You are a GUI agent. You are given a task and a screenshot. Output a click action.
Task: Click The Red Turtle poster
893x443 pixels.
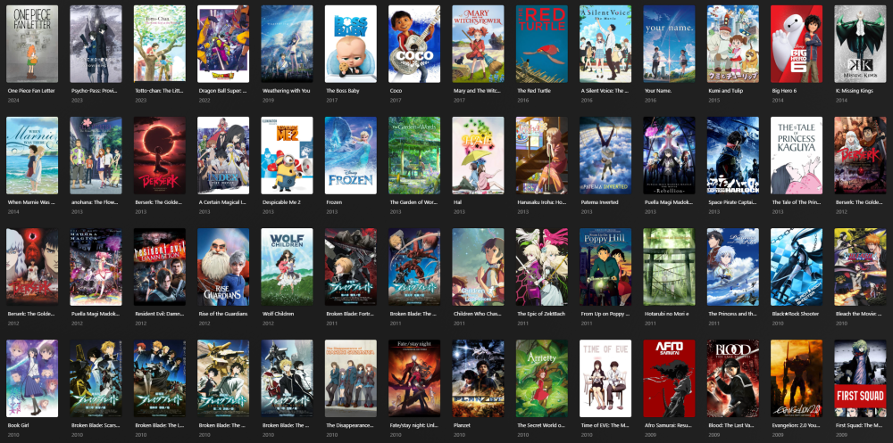[x=542, y=44]
